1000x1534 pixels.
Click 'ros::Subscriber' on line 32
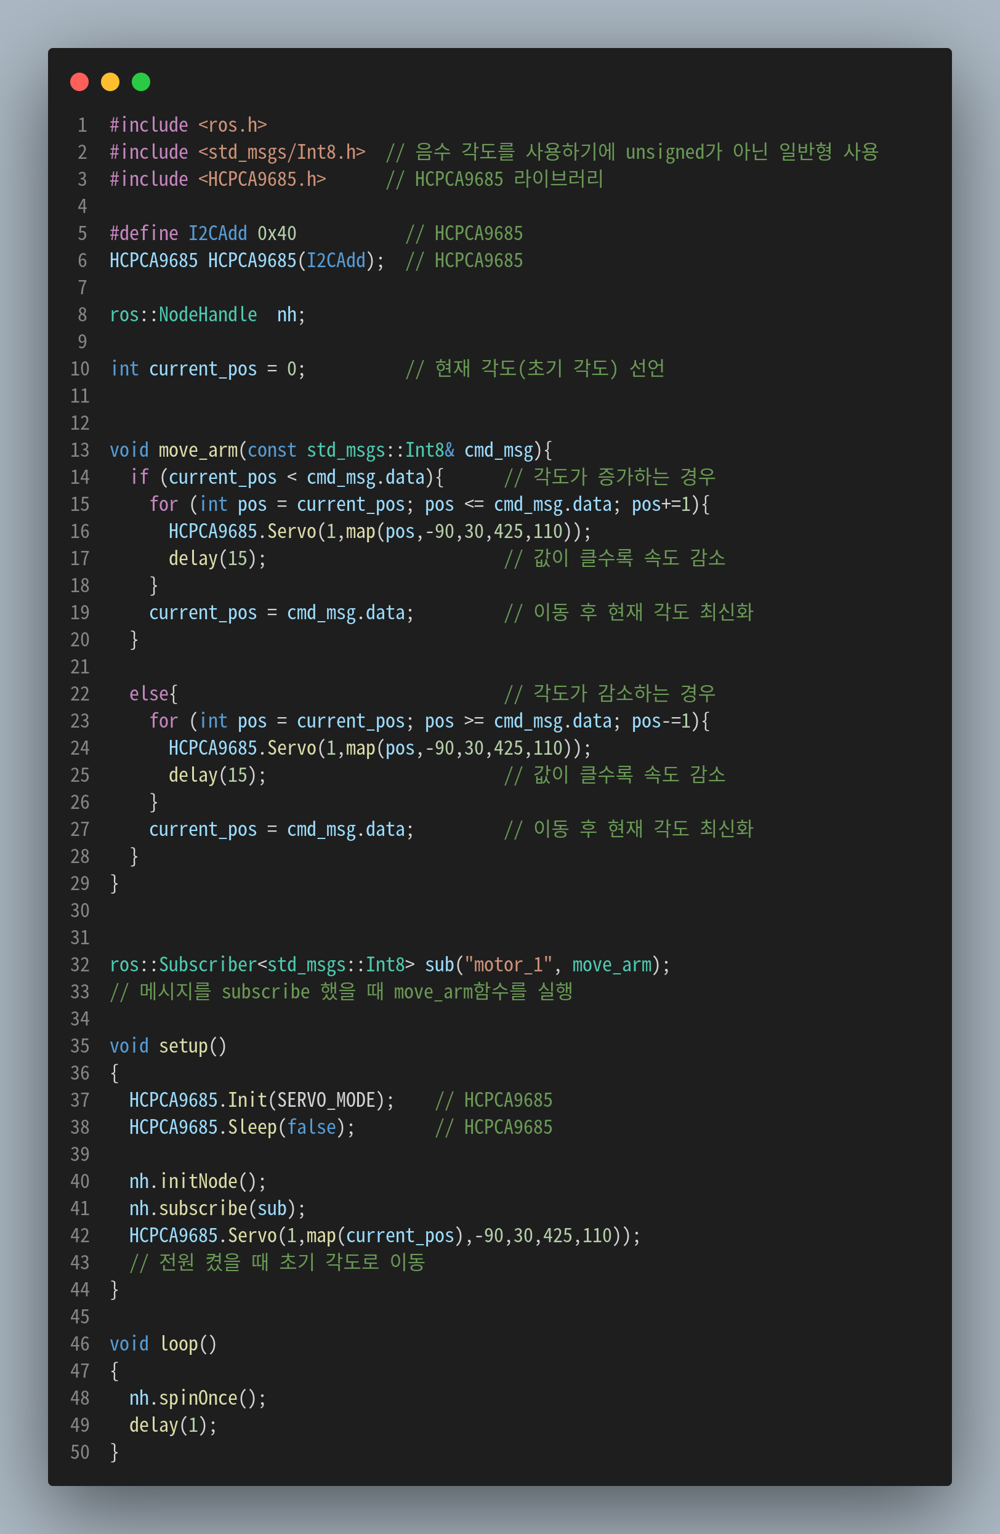point(183,964)
